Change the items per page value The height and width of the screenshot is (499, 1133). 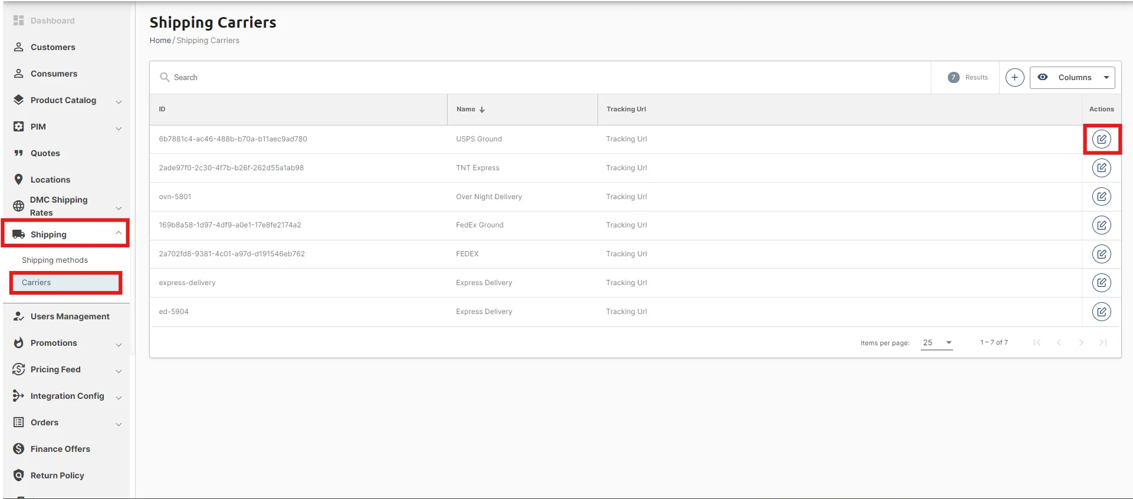point(937,342)
